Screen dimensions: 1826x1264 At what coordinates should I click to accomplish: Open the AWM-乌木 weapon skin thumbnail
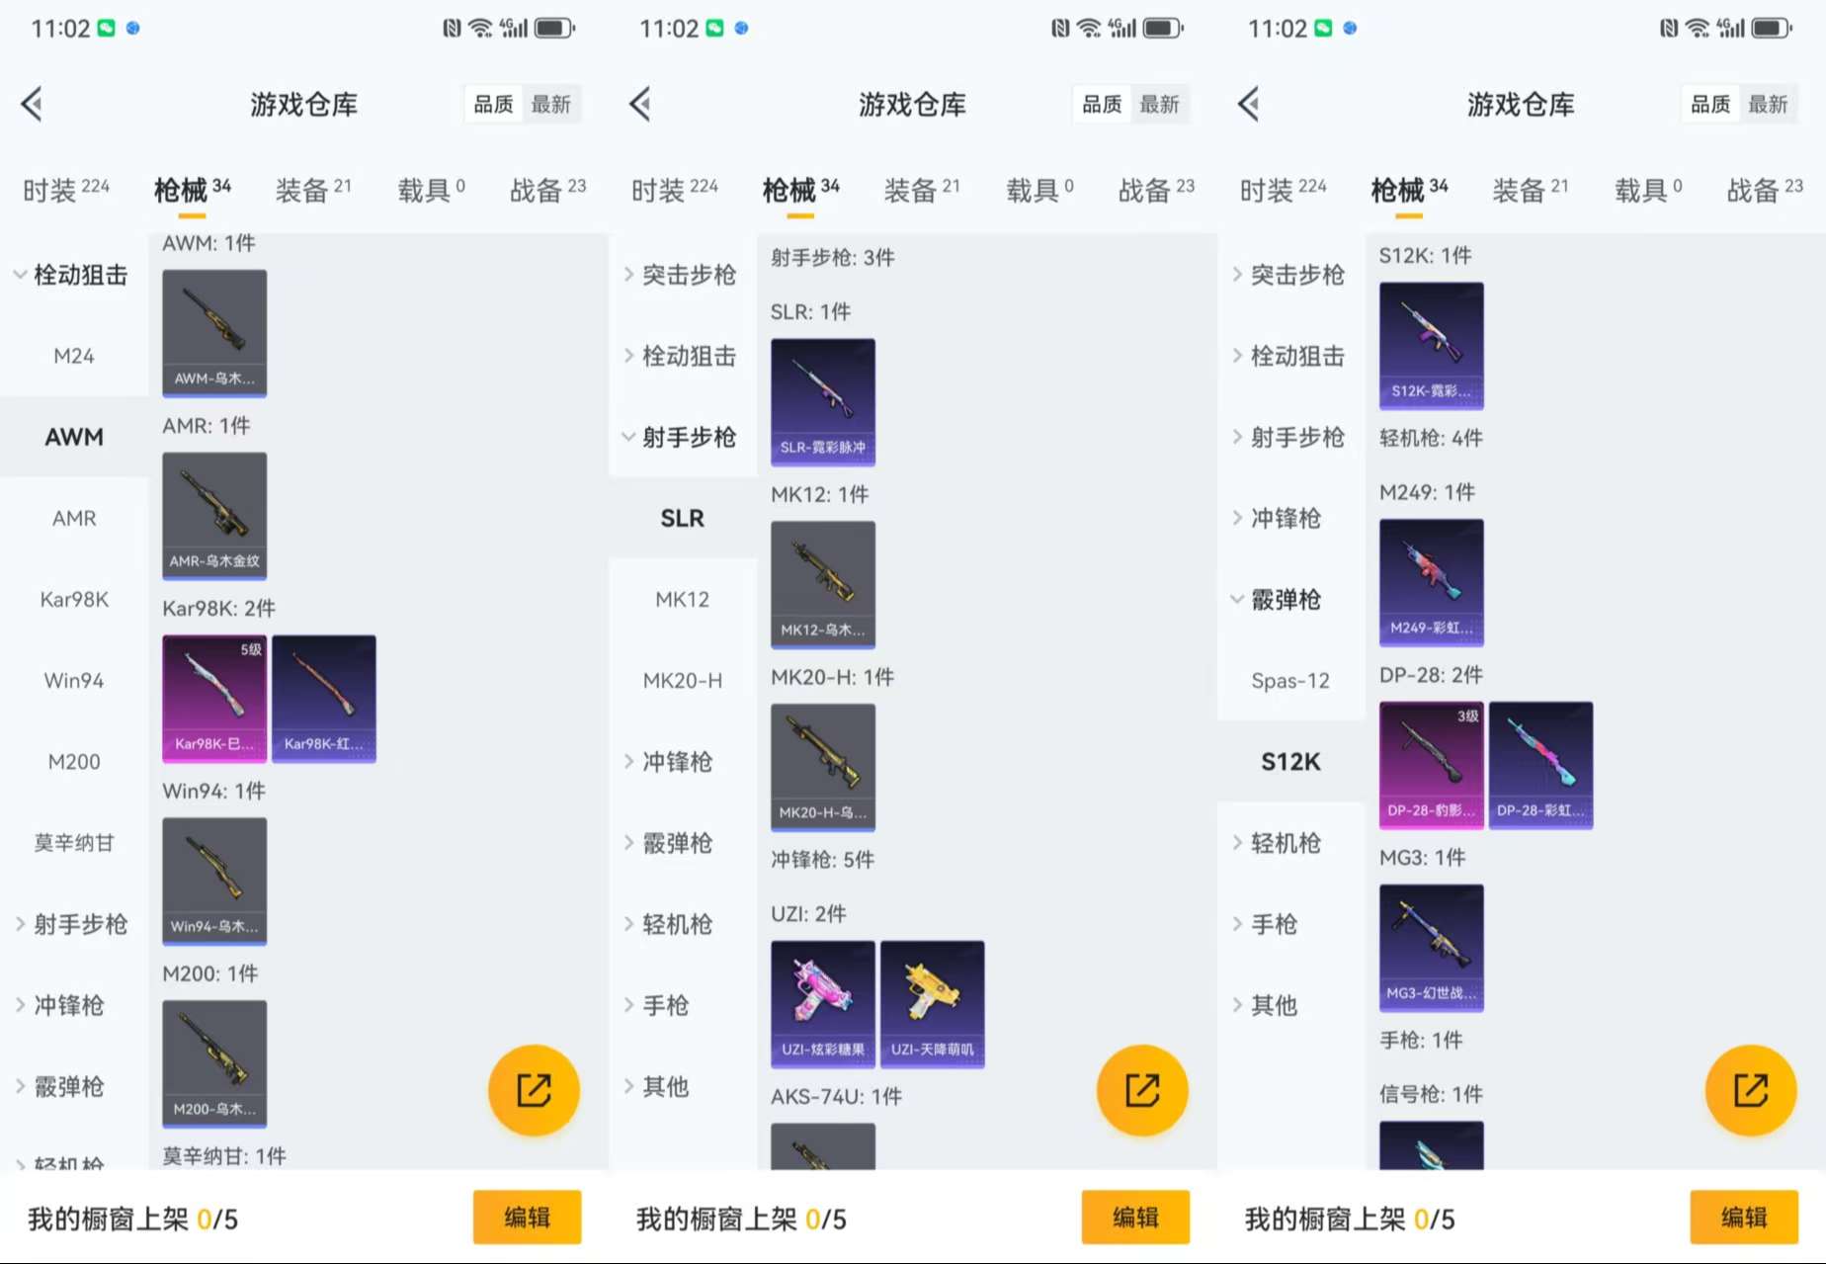point(214,333)
